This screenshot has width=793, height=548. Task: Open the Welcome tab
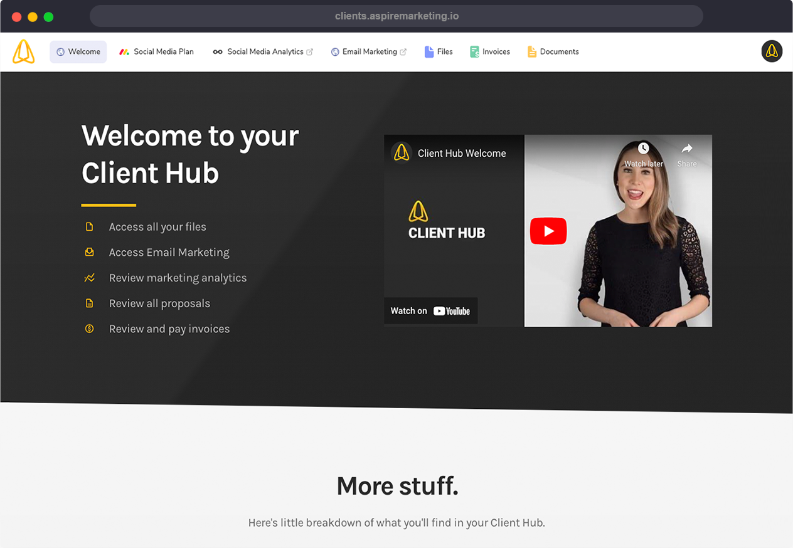click(x=78, y=52)
